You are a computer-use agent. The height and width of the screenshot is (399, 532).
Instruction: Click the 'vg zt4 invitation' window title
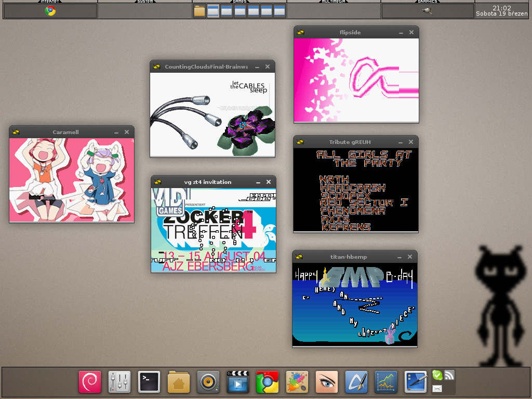tap(208, 182)
